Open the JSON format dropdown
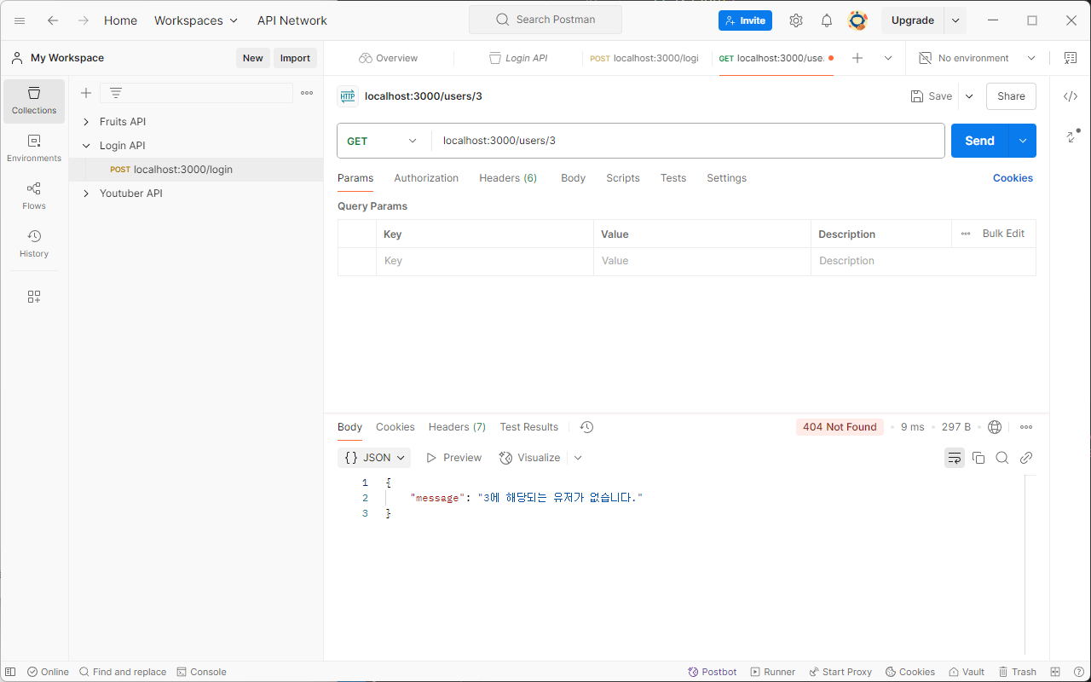The width and height of the screenshot is (1091, 682). pos(374,458)
